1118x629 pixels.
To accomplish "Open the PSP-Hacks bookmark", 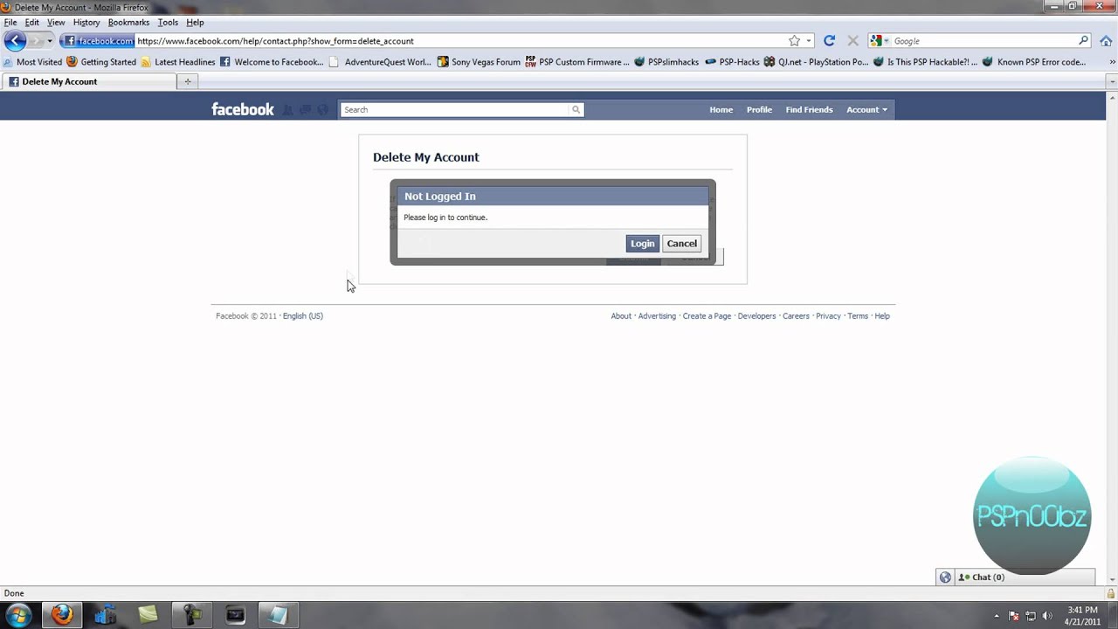I will (x=732, y=62).
